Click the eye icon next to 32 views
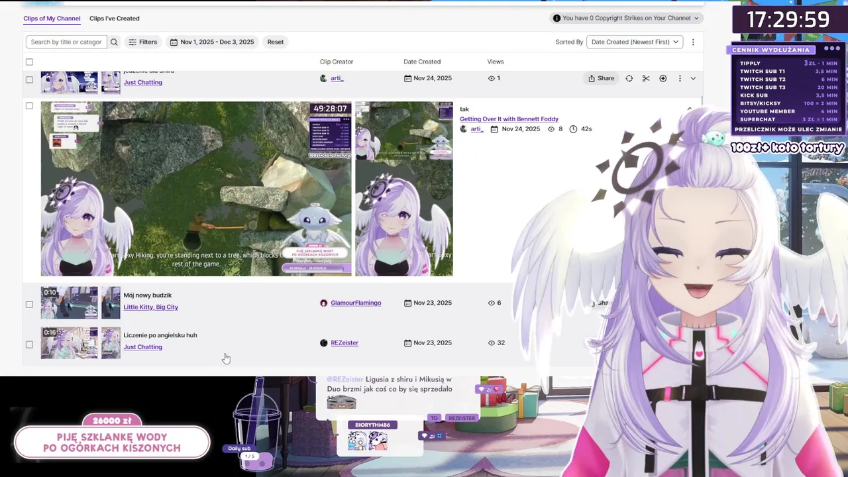Screen dimensions: 848x477 (x=492, y=343)
